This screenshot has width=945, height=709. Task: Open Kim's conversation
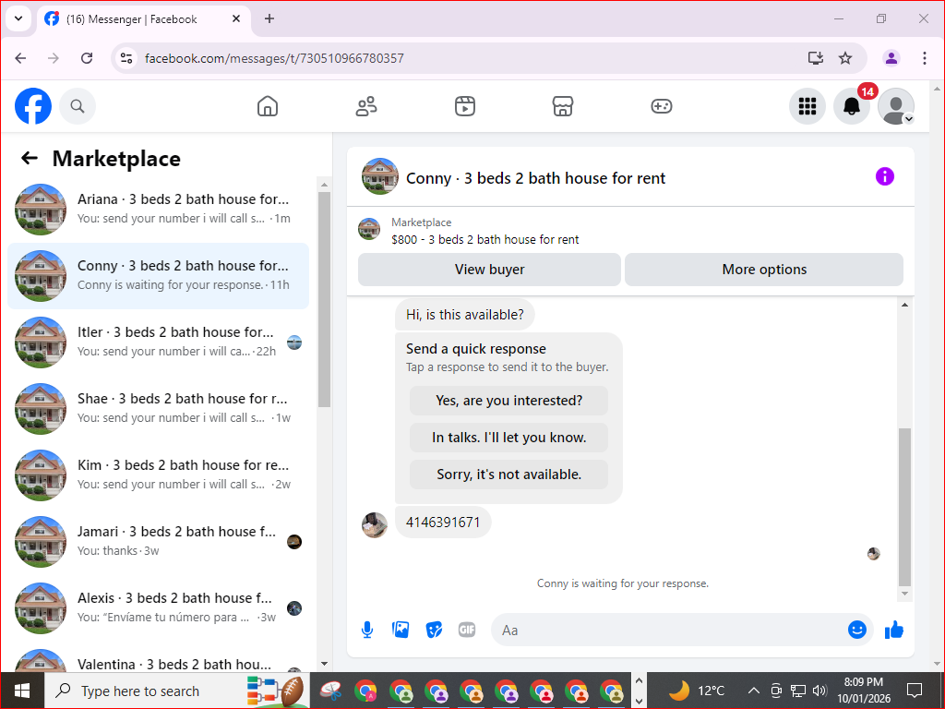[x=159, y=475]
